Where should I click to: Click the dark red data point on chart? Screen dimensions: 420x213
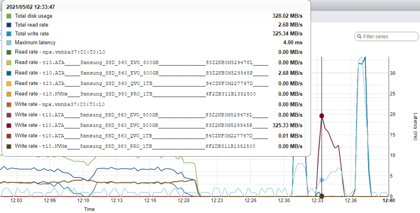(x=322, y=116)
